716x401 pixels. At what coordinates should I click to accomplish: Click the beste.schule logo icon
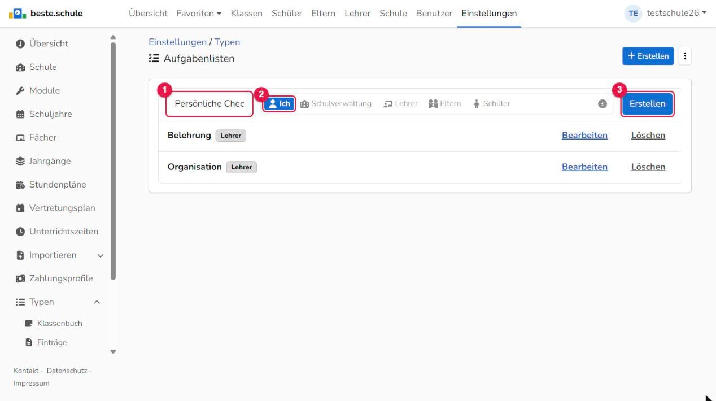tap(18, 14)
